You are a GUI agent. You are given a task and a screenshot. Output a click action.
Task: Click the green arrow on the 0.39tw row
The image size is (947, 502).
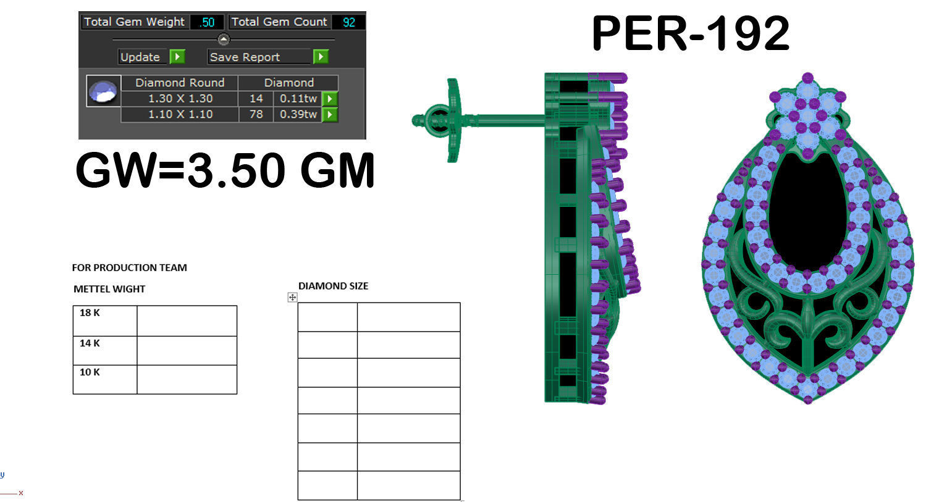(x=330, y=114)
